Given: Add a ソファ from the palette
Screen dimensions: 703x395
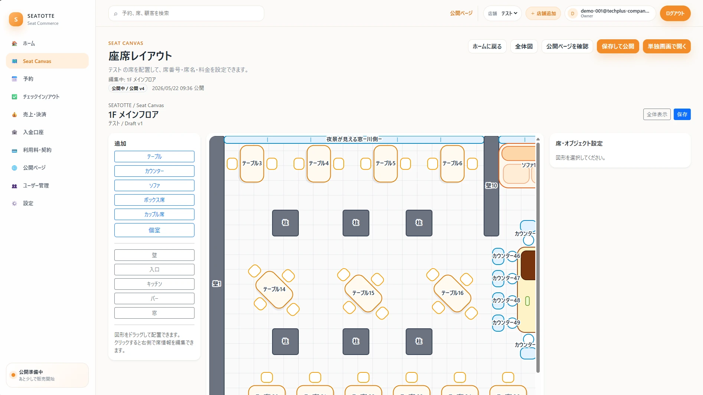Looking at the screenshot, I should (x=154, y=186).
